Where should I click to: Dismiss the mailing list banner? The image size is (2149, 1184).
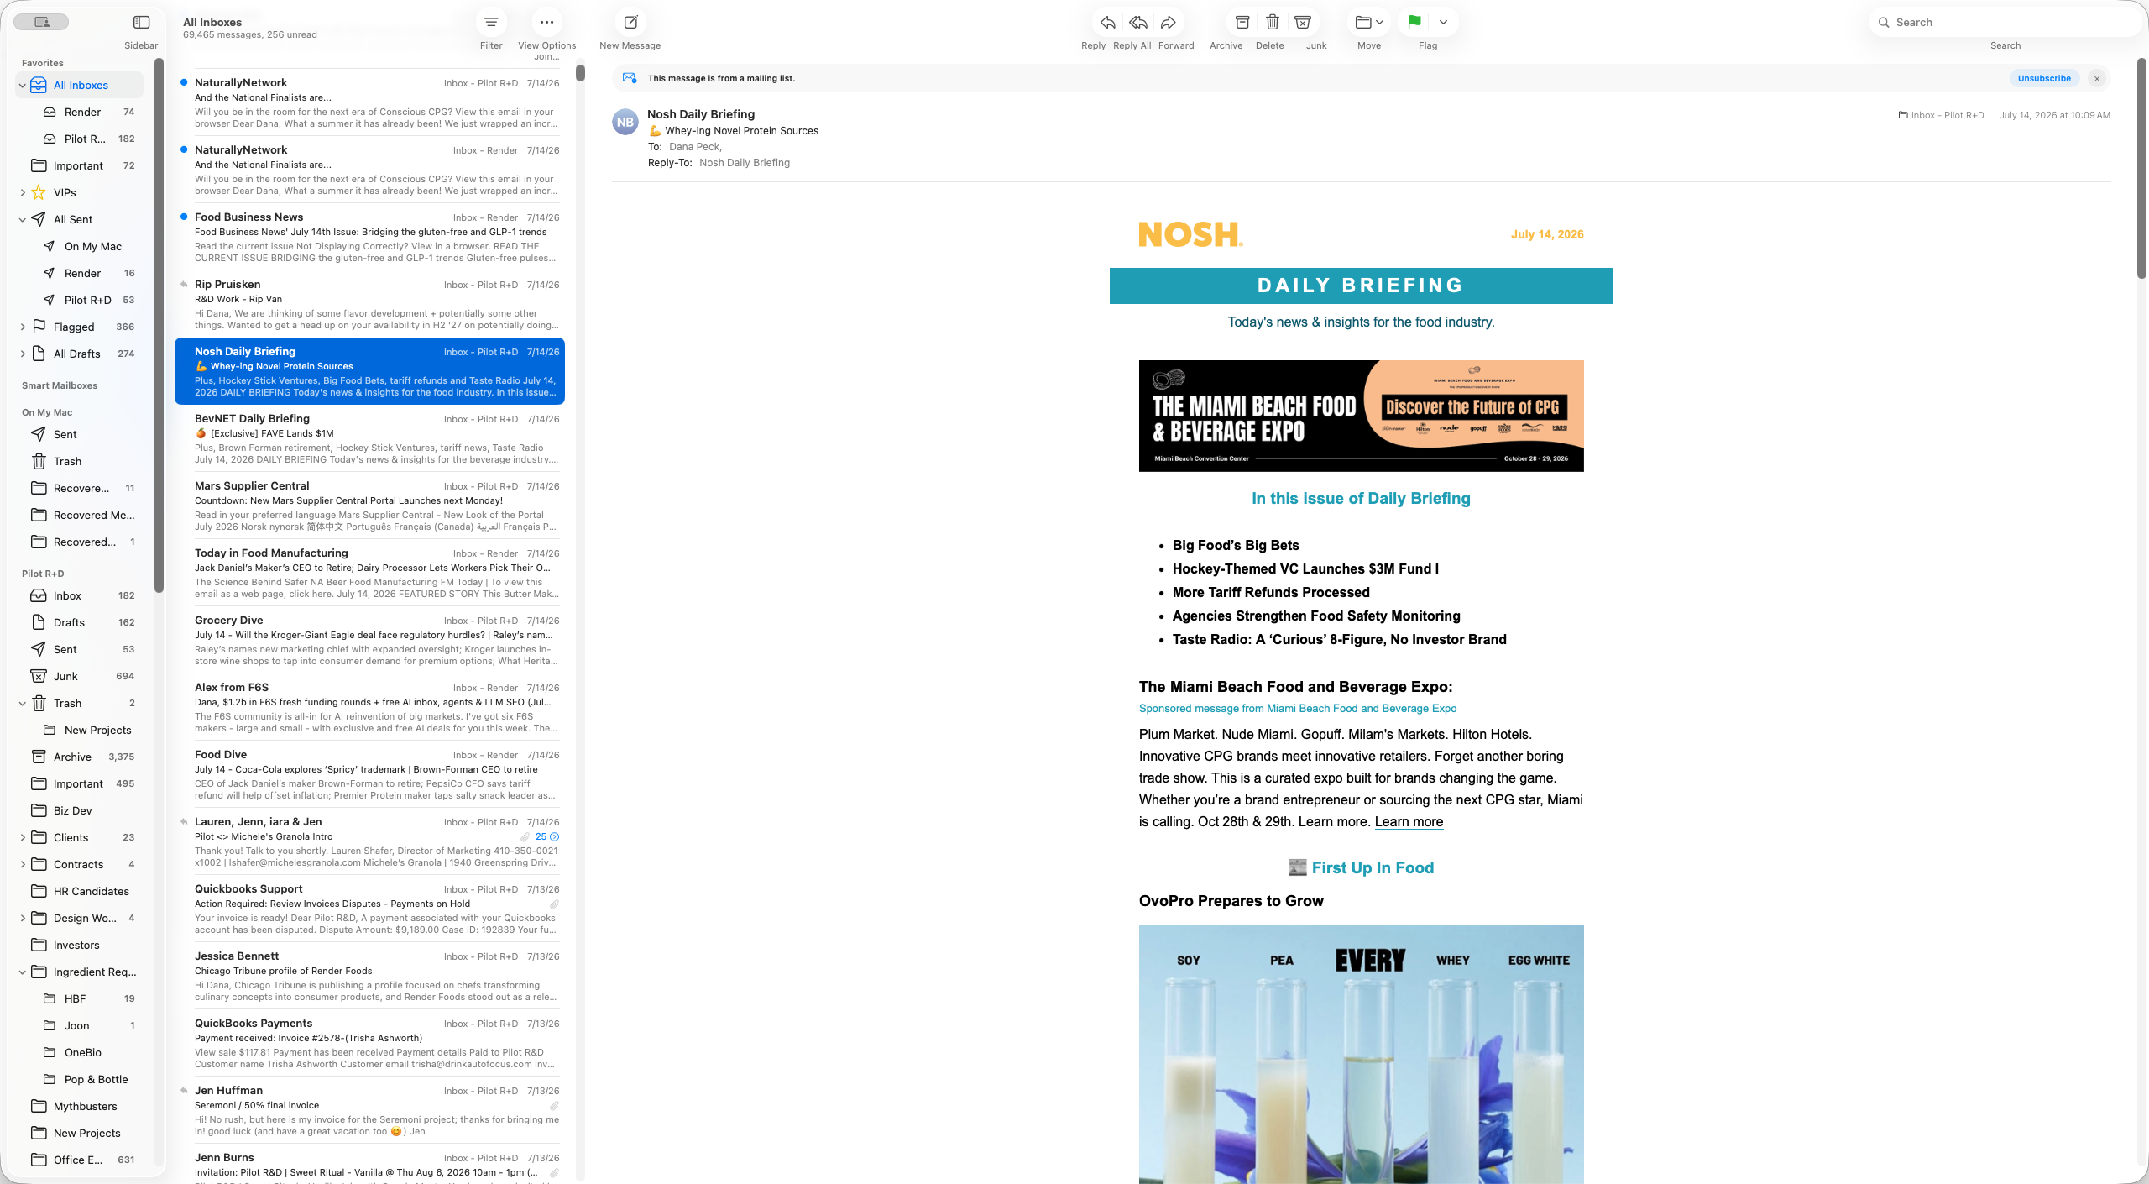click(x=2097, y=78)
